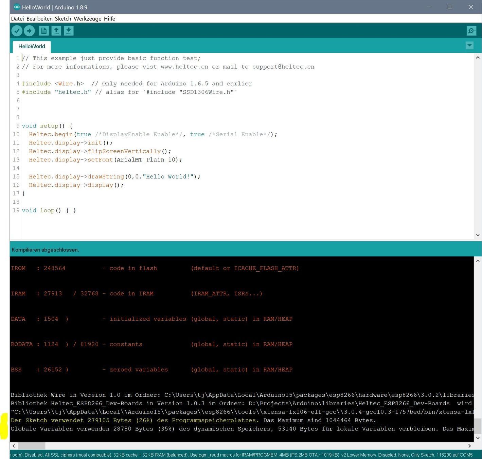Click the 'flipScreenVertically' code line

[x=100, y=151]
